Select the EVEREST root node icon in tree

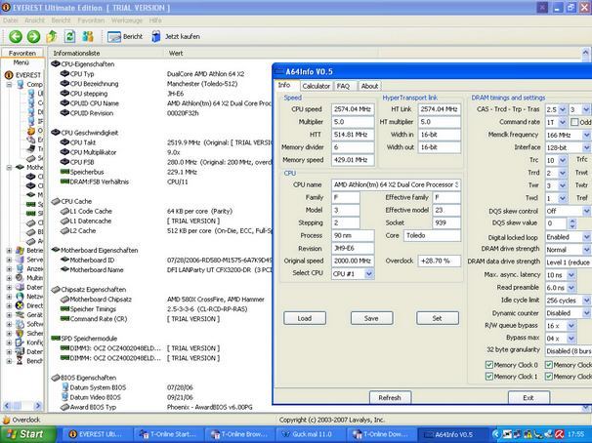[x=10, y=74]
